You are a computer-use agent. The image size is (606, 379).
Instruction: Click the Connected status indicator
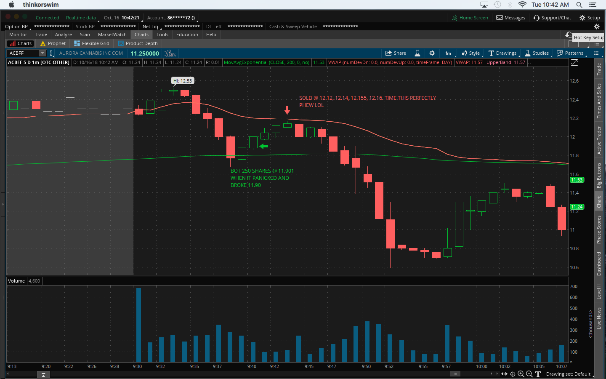pyautogui.click(x=47, y=18)
